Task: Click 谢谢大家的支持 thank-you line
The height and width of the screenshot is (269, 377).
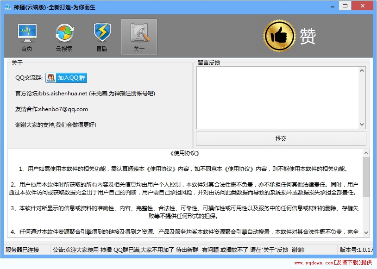Action: pos(56,125)
